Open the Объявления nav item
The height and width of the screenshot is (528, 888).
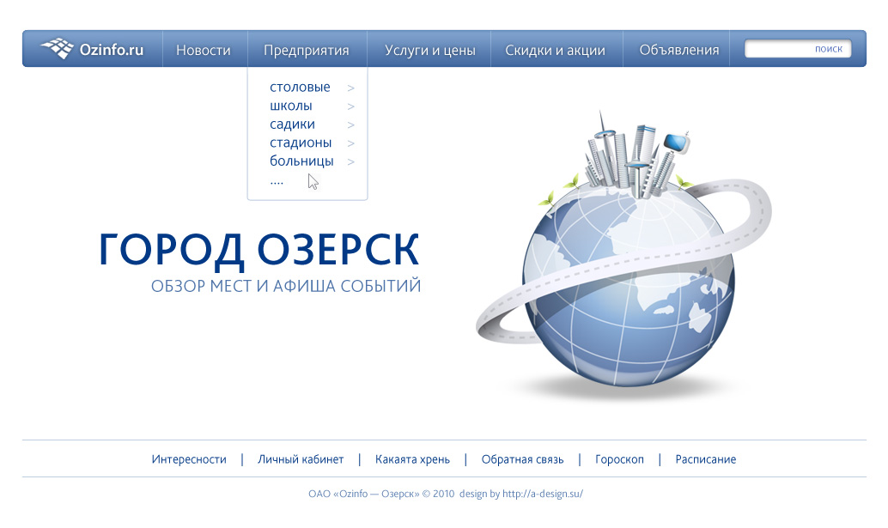coord(679,51)
